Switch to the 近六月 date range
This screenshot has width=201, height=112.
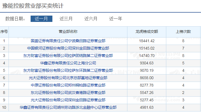tap(91, 19)
